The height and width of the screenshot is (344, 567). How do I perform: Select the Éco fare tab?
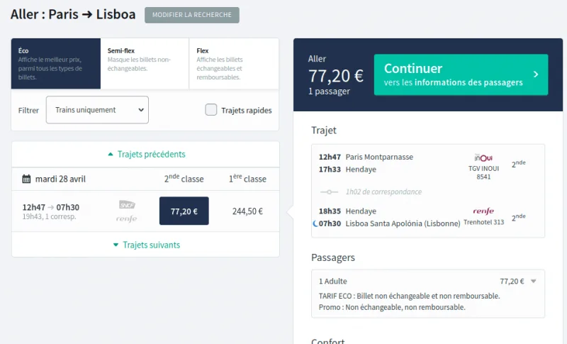pyautogui.click(x=56, y=64)
